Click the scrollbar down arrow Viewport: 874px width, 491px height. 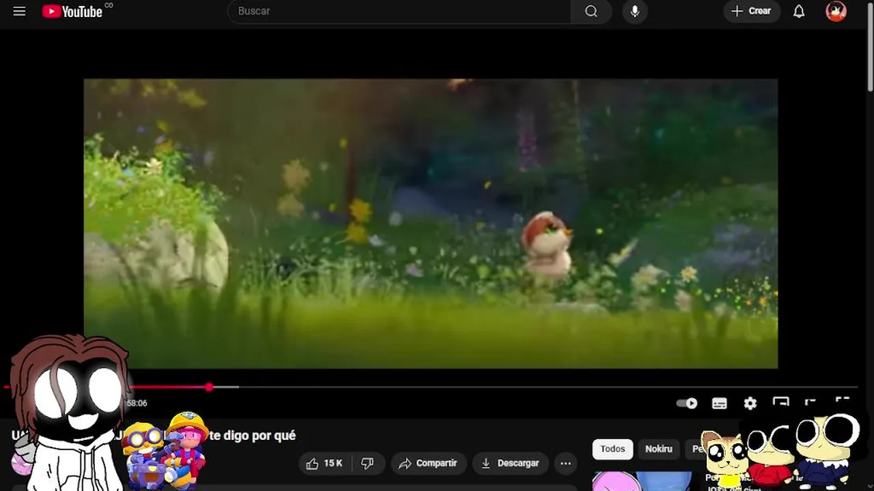coord(869,485)
